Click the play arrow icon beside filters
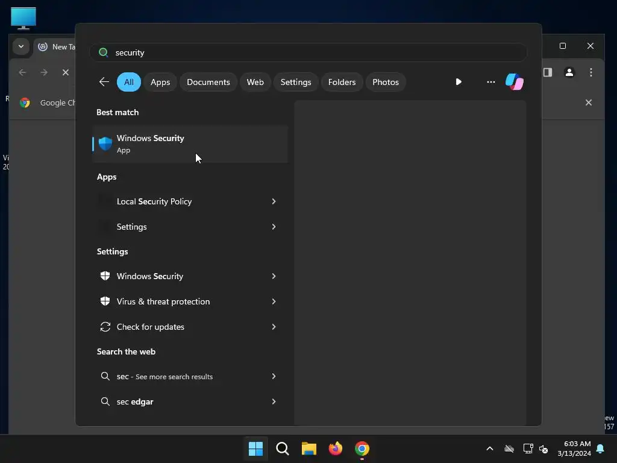The width and height of the screenshot is (617, 463). coord(459,82)
